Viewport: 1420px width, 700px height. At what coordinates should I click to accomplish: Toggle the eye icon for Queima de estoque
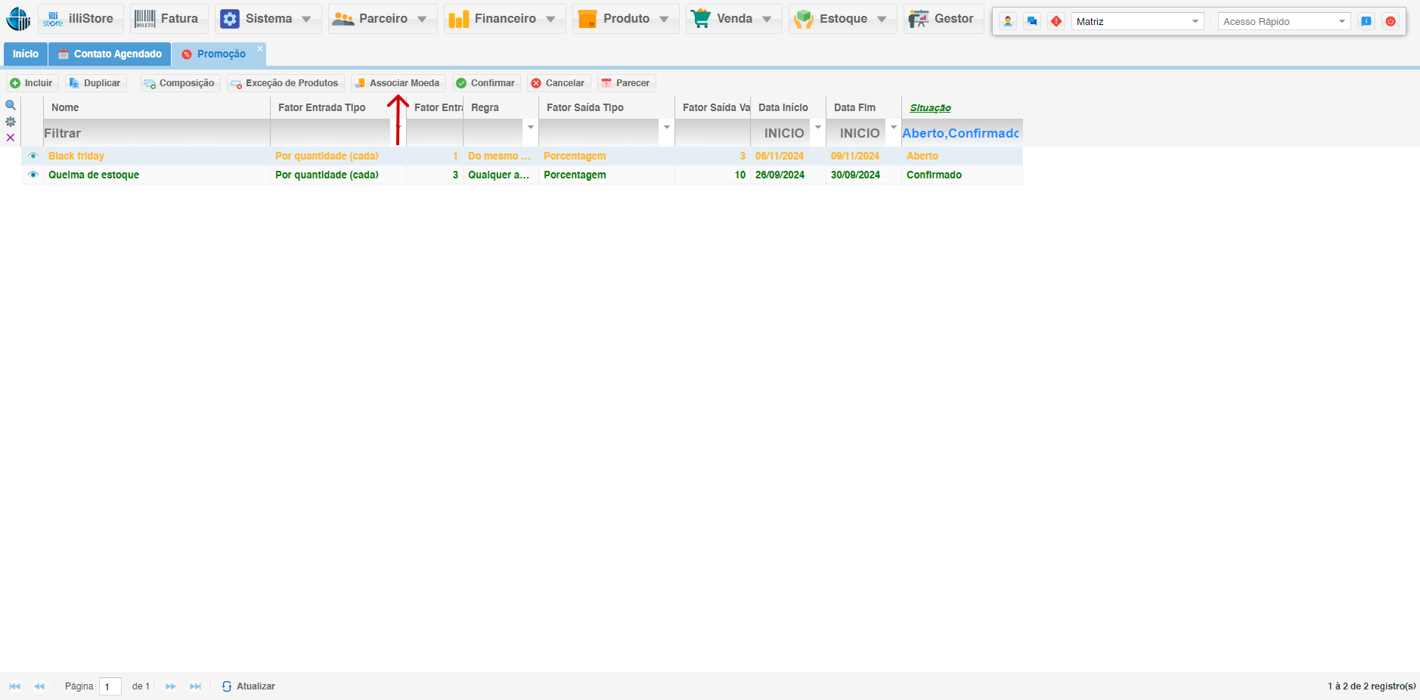33,175
